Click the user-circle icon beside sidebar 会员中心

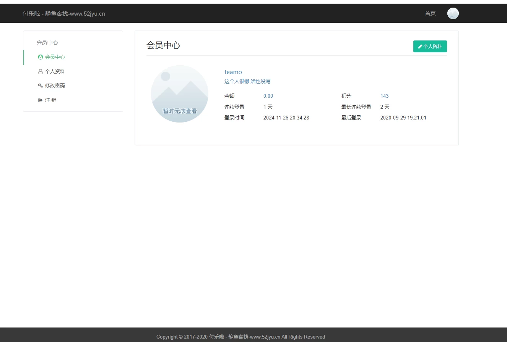point(41,57)
